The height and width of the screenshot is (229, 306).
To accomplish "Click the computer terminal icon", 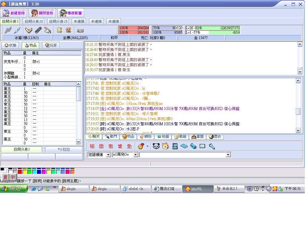I will [x=175, y=146].
